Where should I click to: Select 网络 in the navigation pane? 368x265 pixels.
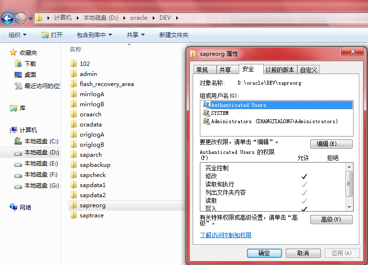click(21, 207)
